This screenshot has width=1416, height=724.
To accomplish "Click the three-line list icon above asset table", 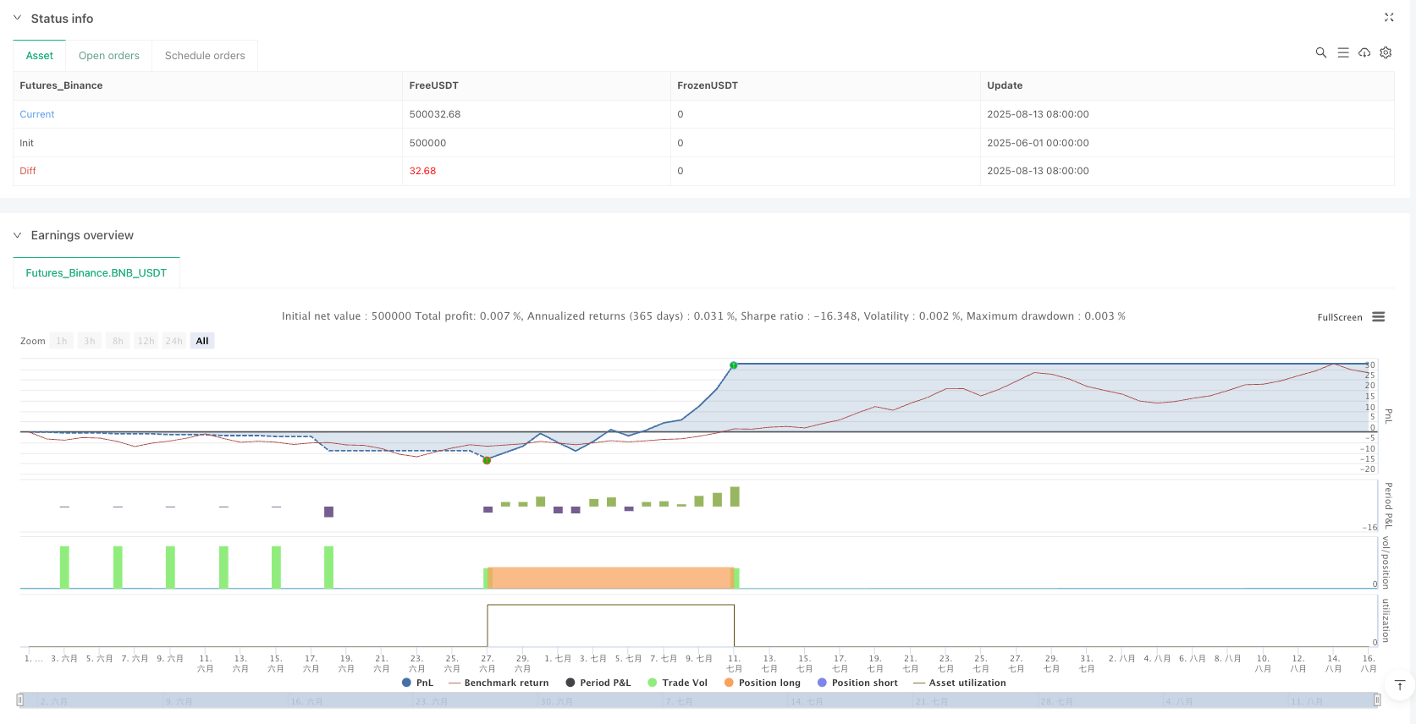I will pos(1342,52).
